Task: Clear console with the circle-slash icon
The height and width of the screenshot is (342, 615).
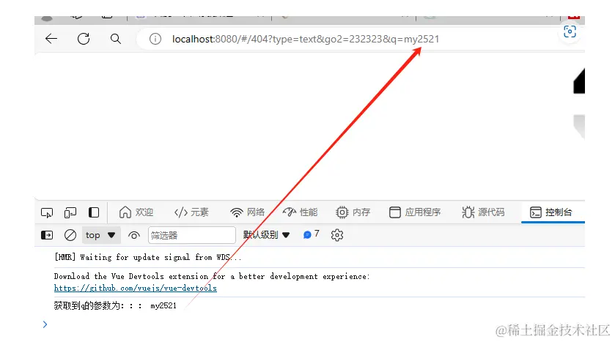Action: 70,235
